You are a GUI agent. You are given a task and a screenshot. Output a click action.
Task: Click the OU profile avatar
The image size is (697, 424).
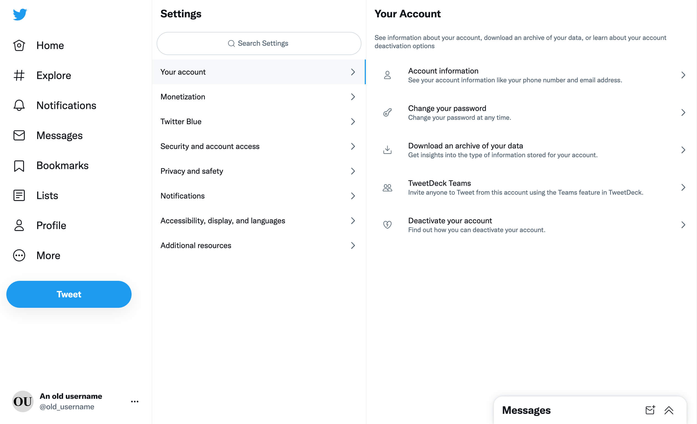click(x=23, y=401)
